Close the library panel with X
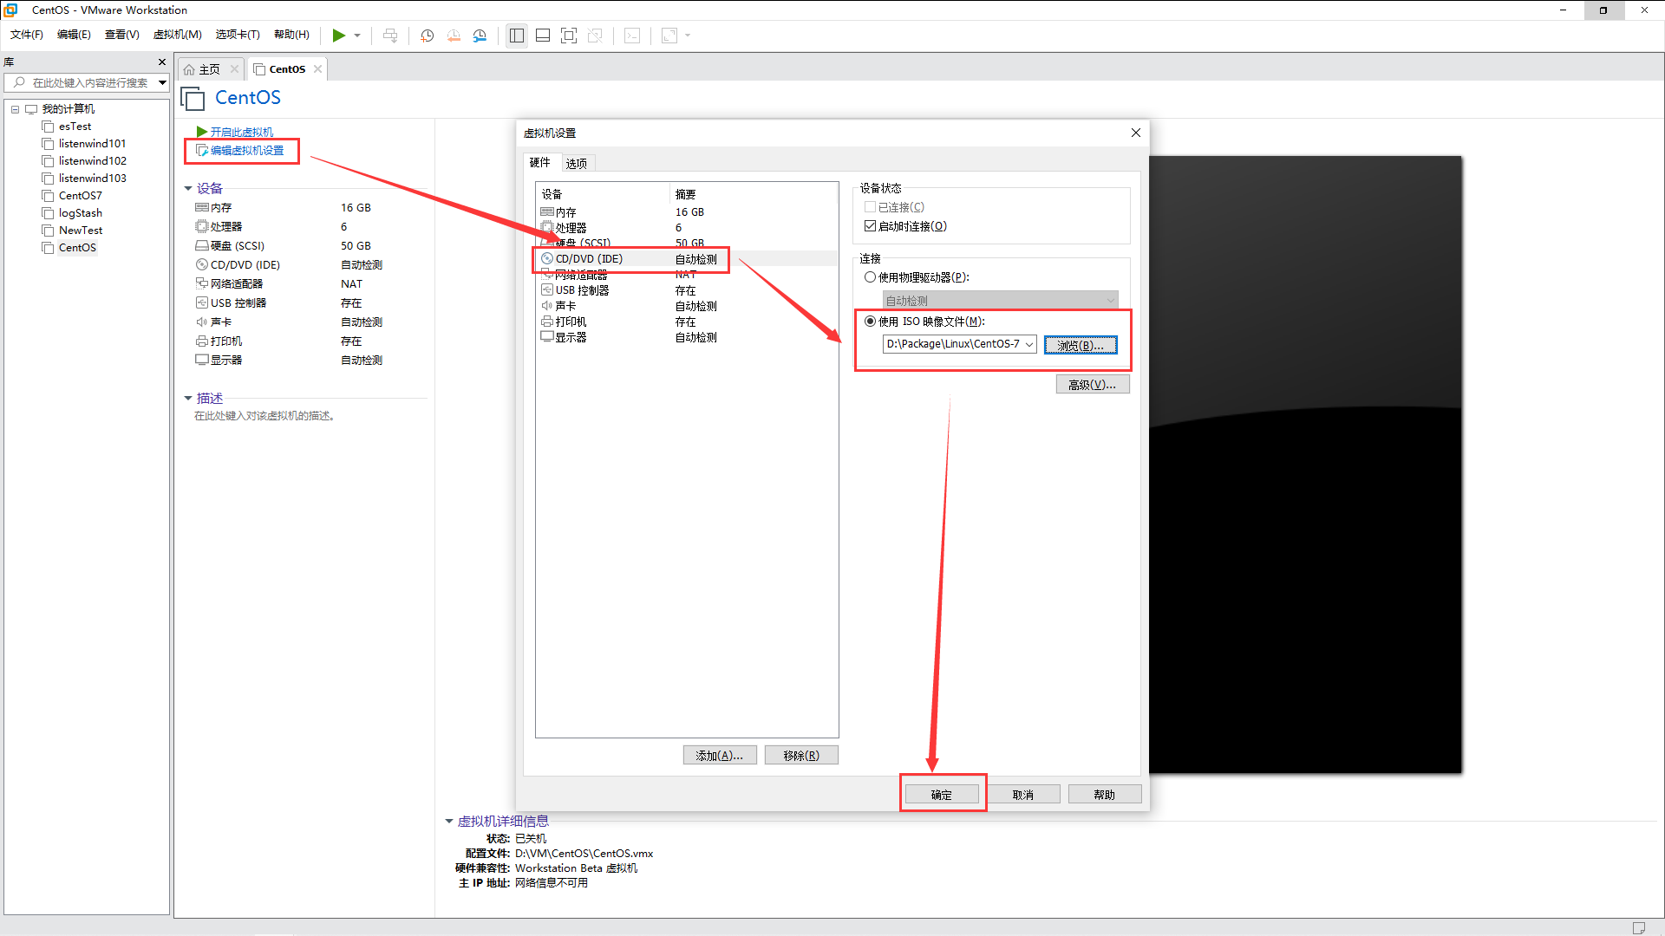1665x936 pixels. 161,62
